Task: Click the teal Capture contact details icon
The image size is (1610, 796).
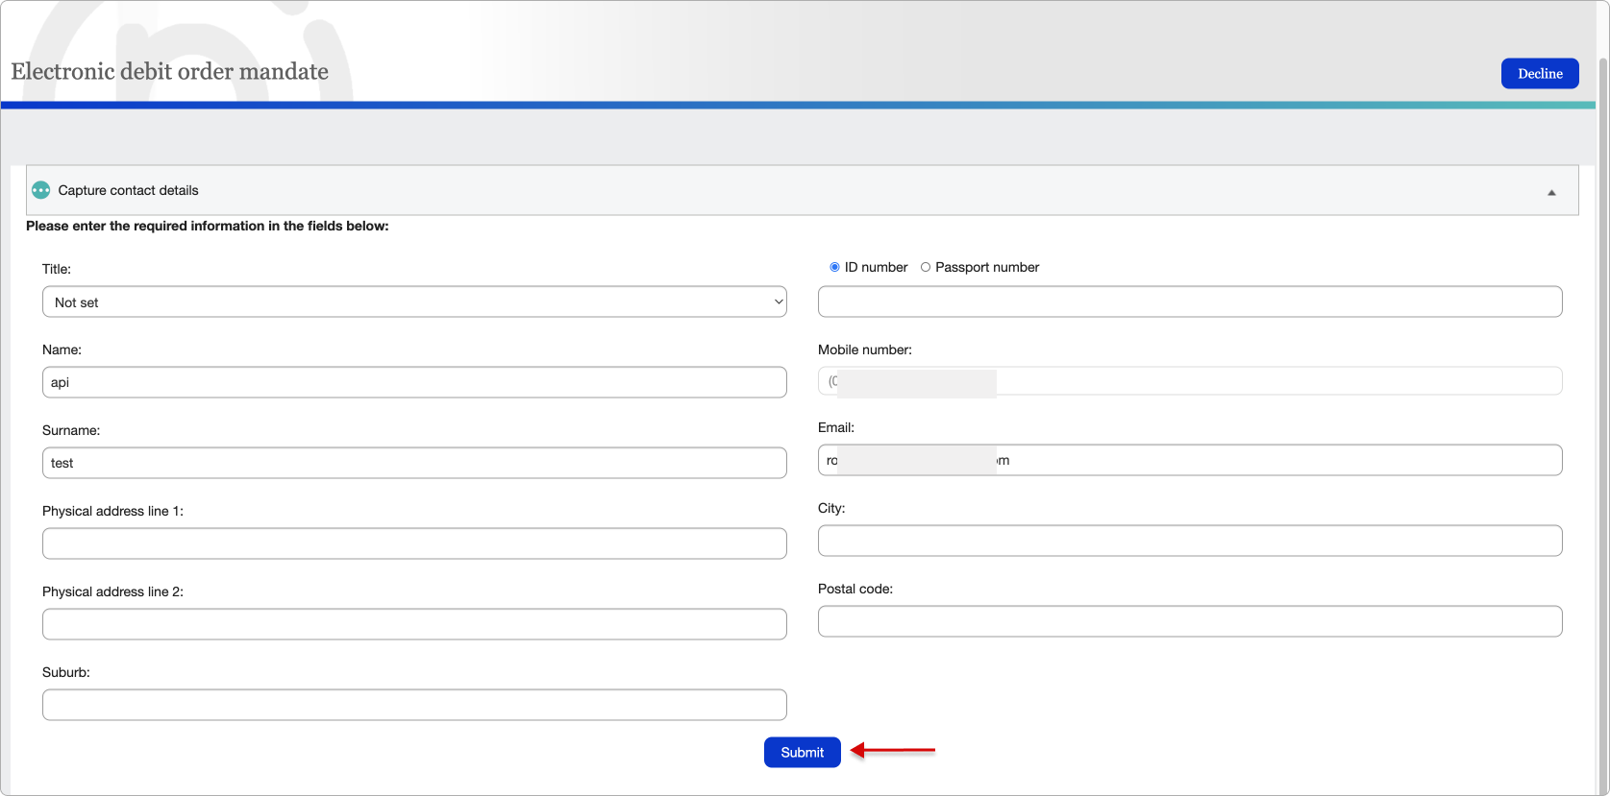Action: [40, 190]
